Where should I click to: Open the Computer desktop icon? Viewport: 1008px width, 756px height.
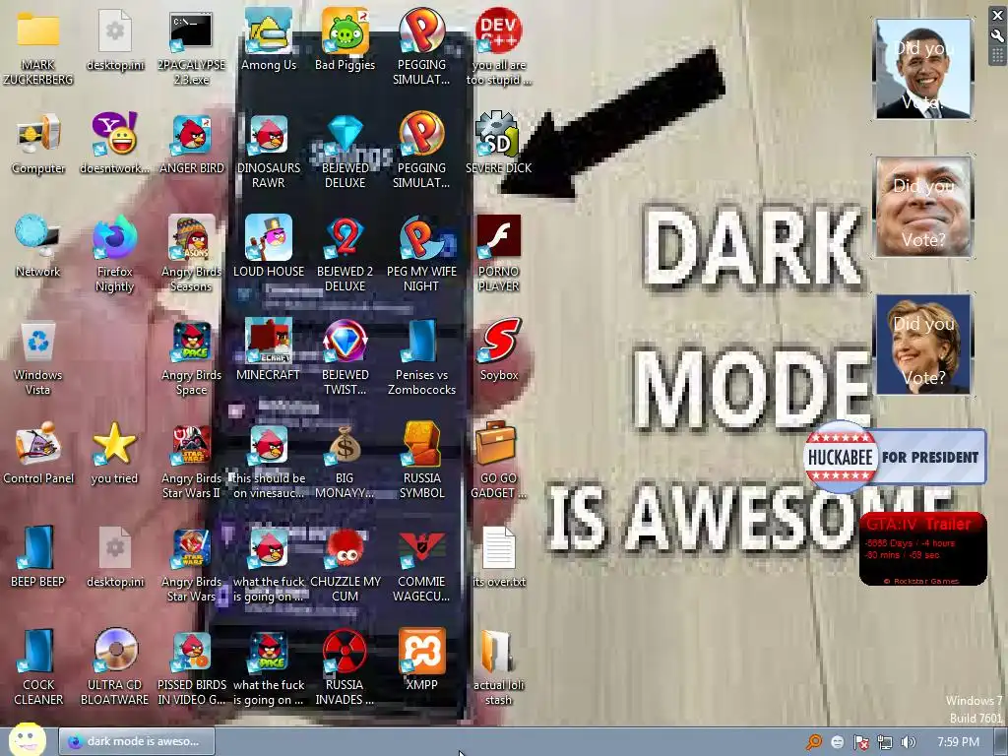tap(38, 144)
